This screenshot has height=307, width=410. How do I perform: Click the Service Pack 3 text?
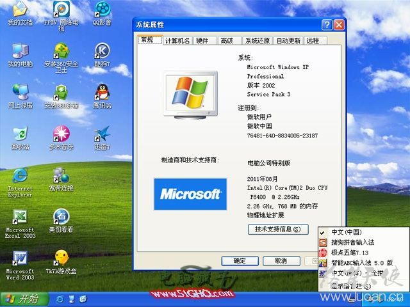(268, 94)
